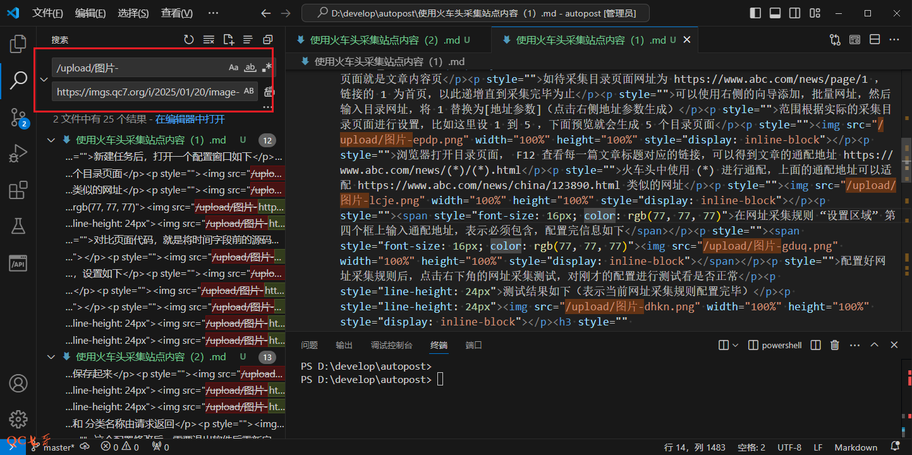The width and height of the screenshot is (912, 455).
Task: Open the new terminal launch profile dropdown
Action: click(735, 345)
